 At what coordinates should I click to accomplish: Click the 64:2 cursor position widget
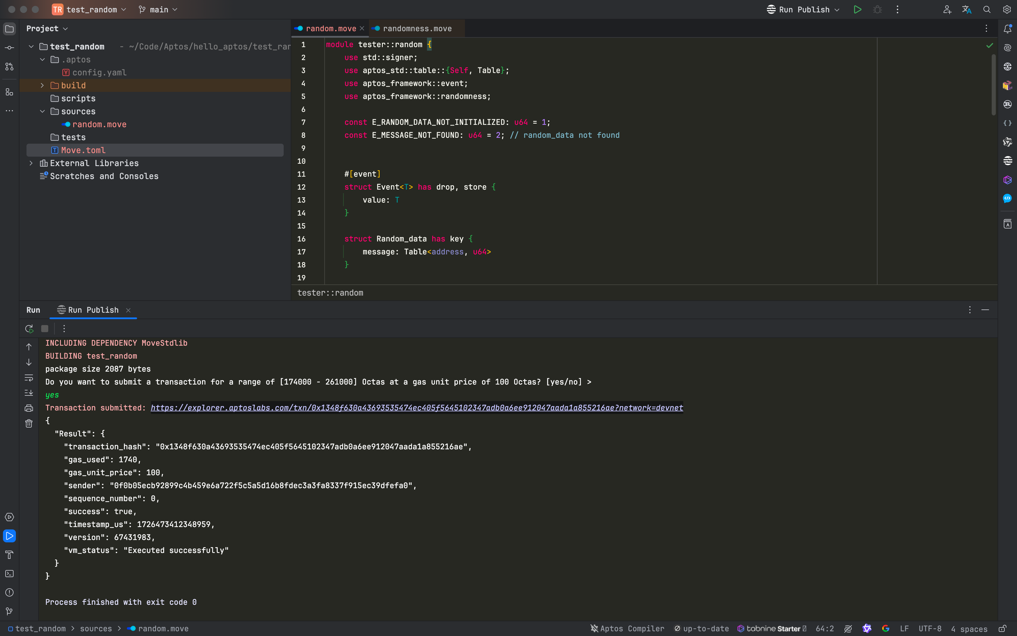[x=825, y=629]
